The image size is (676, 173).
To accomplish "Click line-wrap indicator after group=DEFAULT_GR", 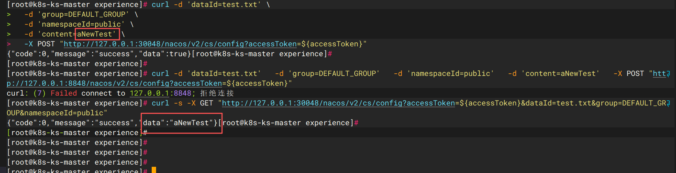I will pos(668,104).
